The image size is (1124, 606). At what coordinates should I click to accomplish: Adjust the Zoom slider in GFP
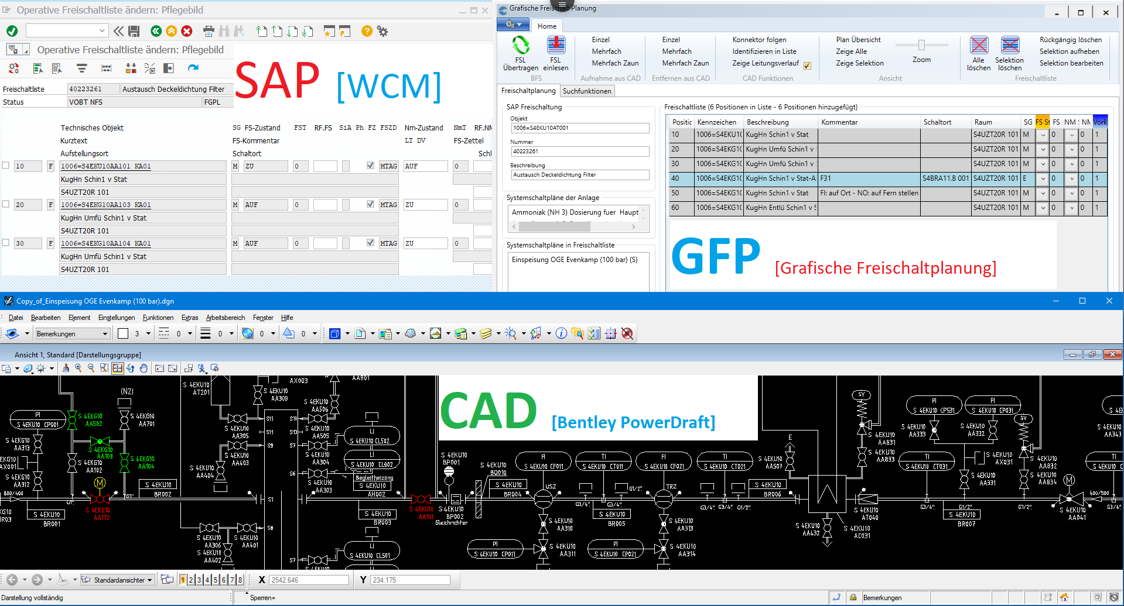click(921, 45)
